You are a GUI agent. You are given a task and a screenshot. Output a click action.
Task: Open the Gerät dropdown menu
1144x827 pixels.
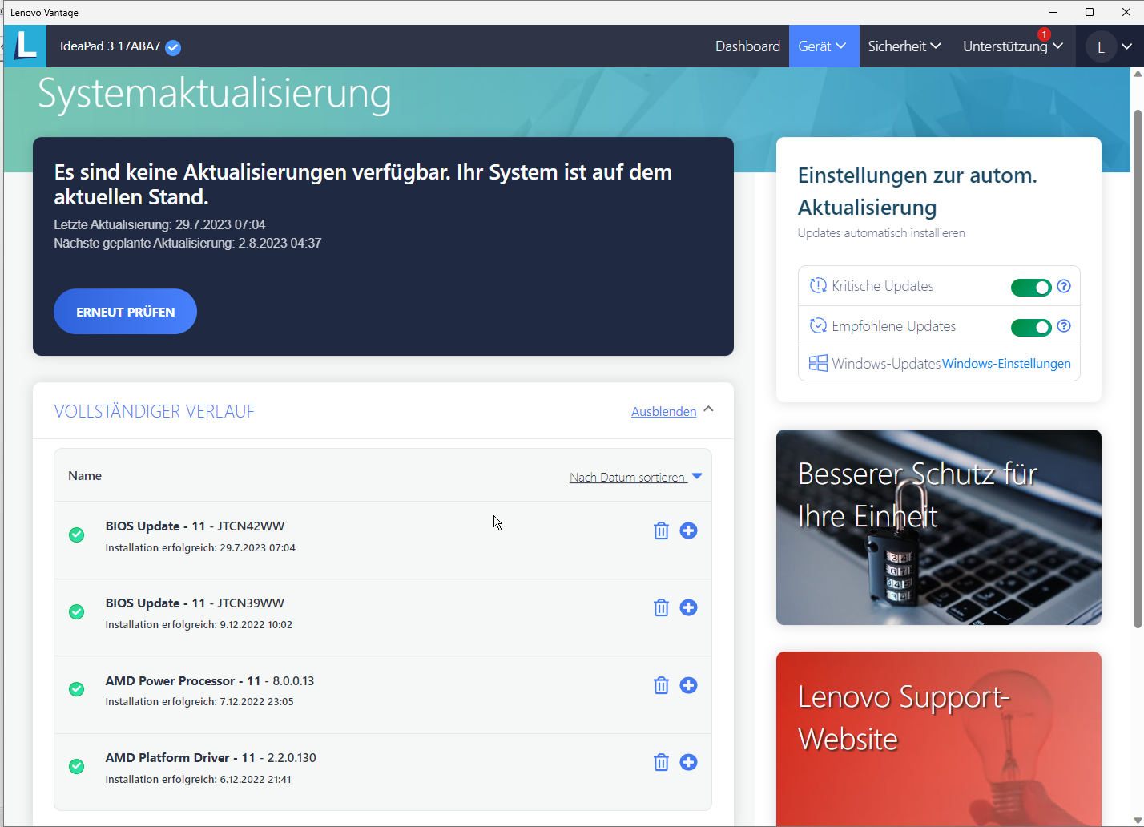point(824,46)
